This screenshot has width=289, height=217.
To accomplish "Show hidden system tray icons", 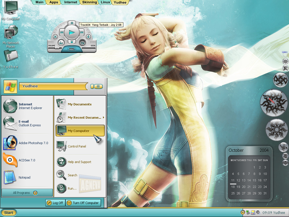I will (x=242, y=212).
